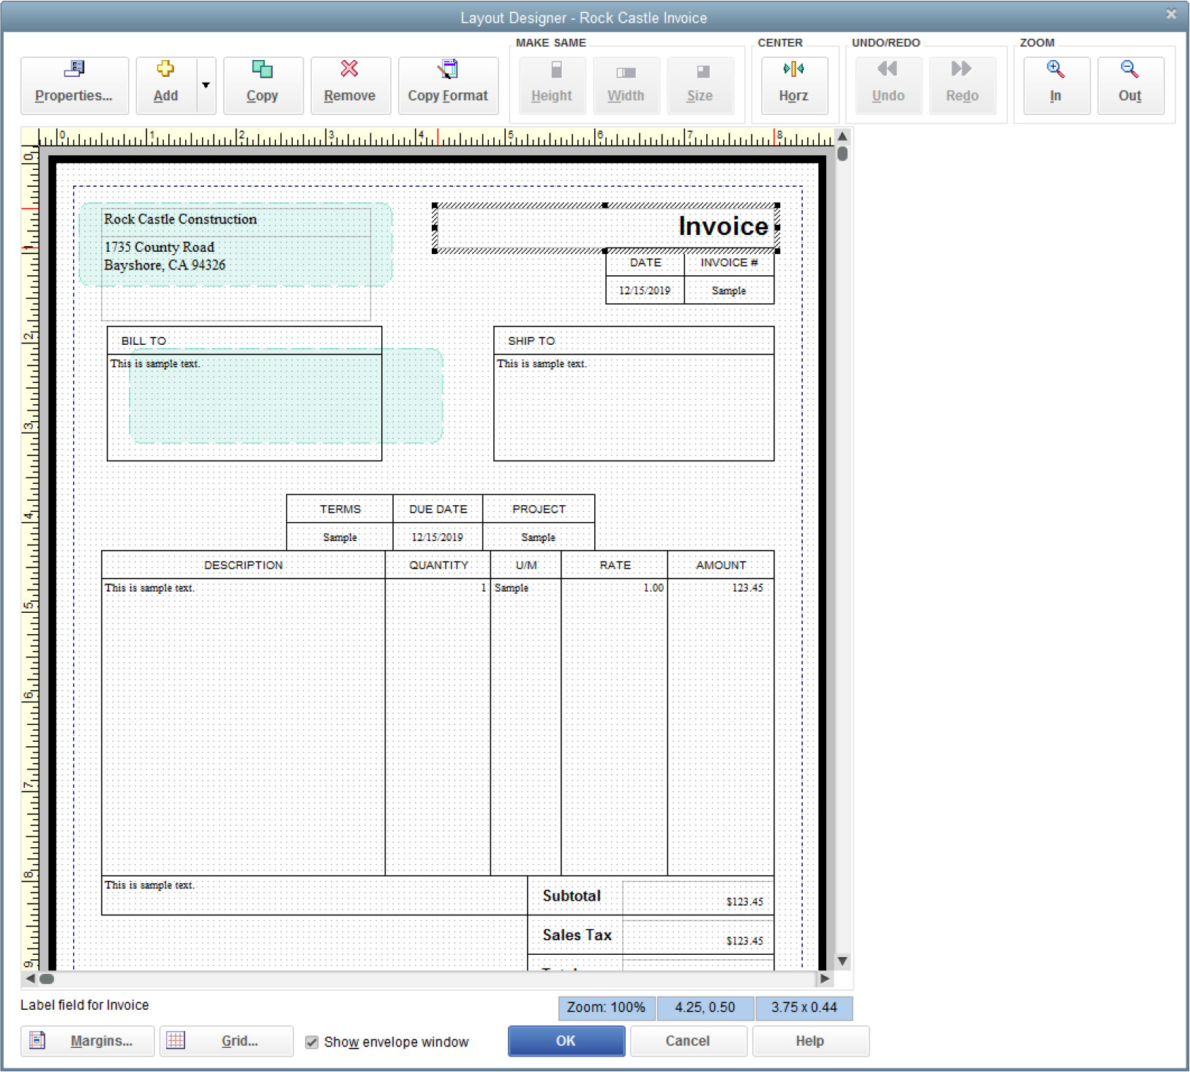Select the DESCRIPTION column header
The width and height of the screenshot is (1190, 1072).
point(244,565)
